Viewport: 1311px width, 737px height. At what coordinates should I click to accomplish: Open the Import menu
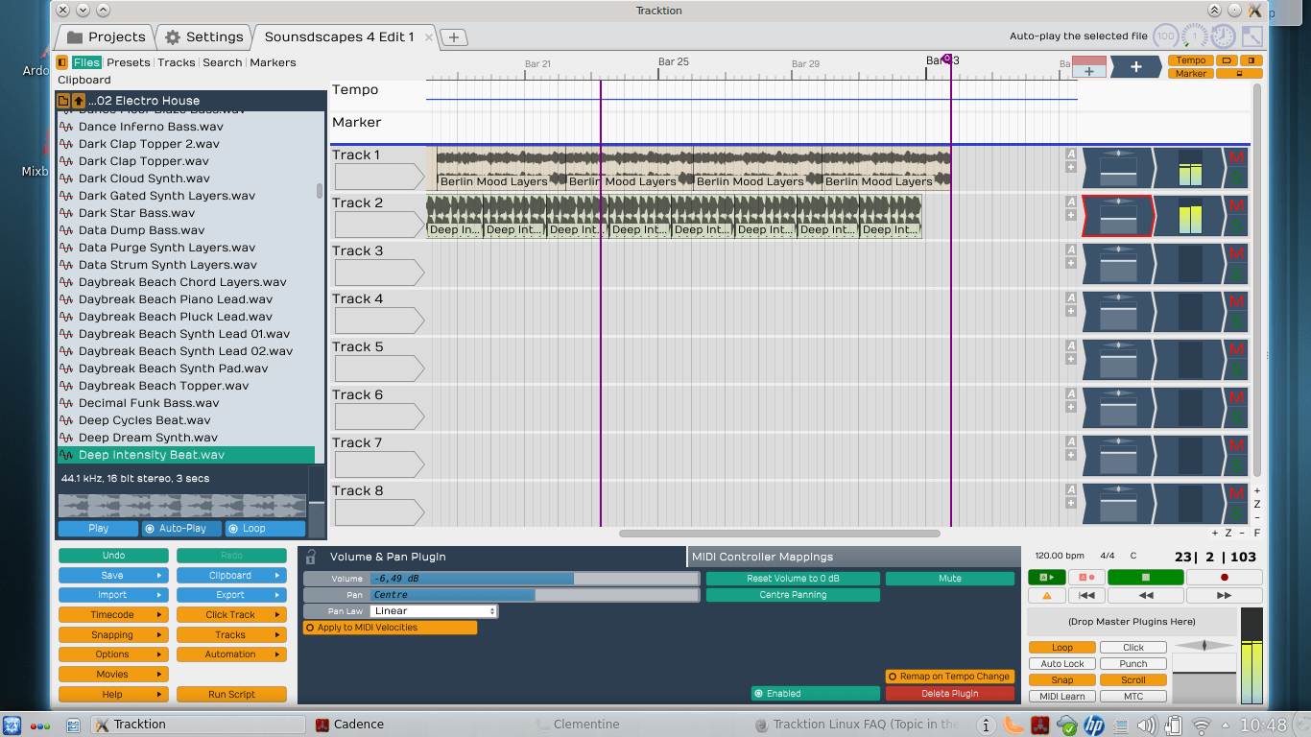click(x=113, y=595)
